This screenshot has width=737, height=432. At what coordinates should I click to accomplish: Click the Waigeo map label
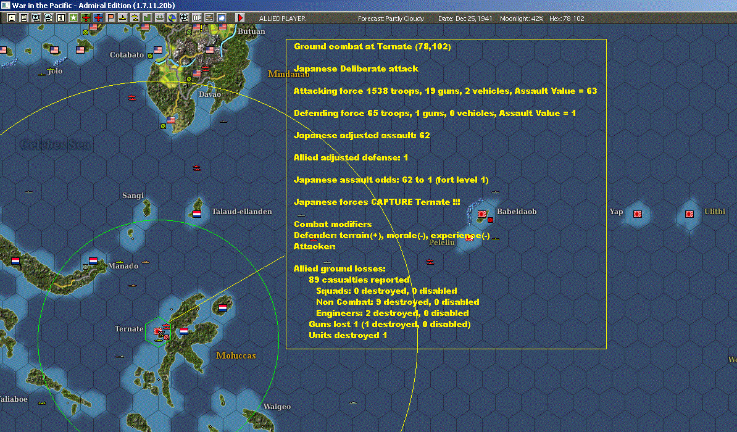277,407
